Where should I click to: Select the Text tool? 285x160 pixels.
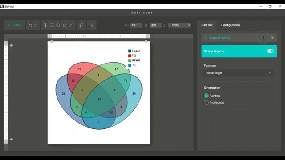(45, 25)
